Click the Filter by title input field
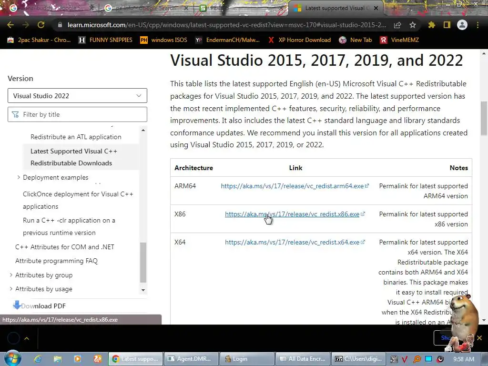The height and width of the screenshot is (366, 488). (77, 114)
